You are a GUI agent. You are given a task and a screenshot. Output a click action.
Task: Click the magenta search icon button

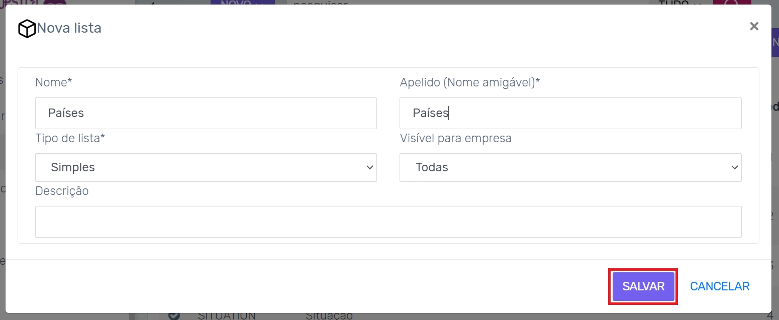point(732,2)
